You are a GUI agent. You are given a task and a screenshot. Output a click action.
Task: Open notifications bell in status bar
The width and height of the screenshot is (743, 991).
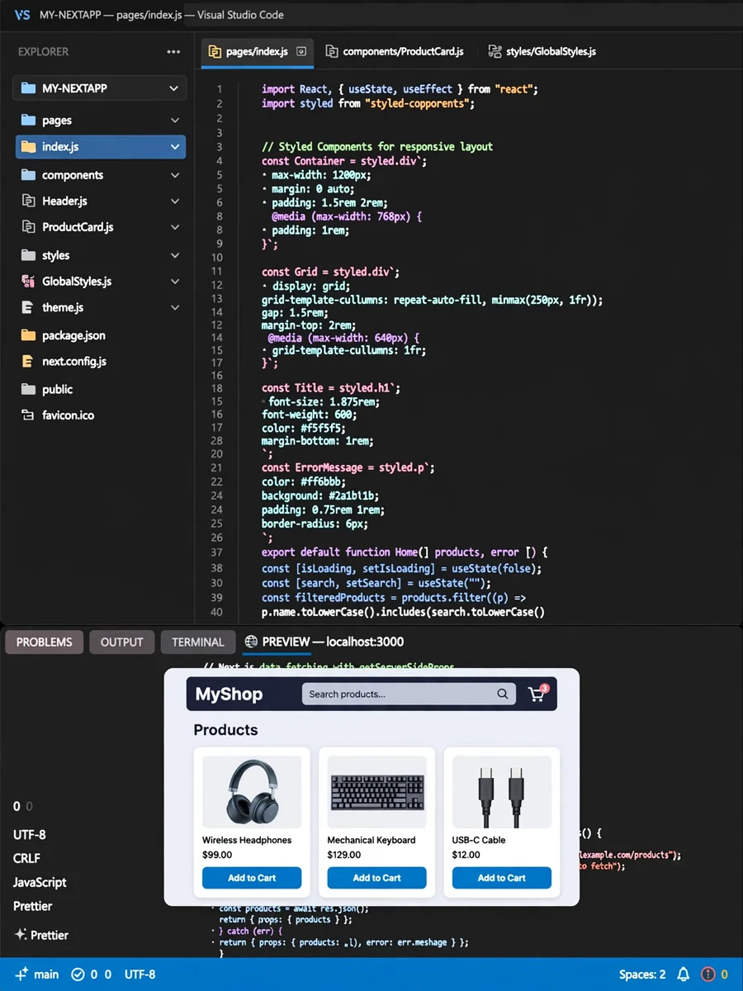point(684,974)
